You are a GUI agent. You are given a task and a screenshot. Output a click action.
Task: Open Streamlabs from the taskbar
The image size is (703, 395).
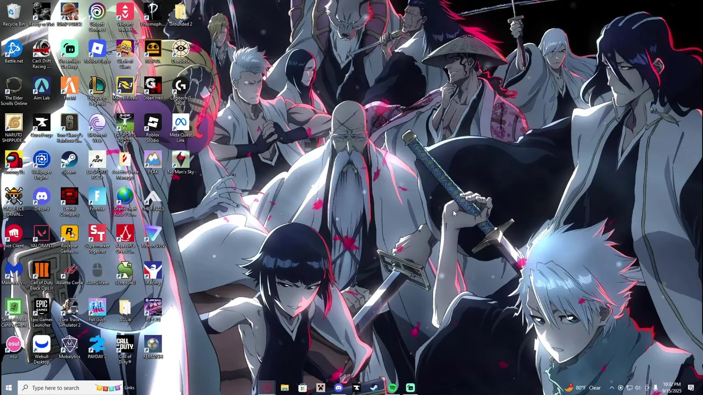[x=410, y=388]
